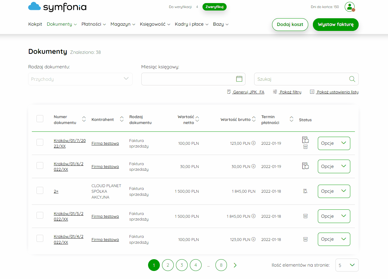Go to page 3

tap(182, 265)
